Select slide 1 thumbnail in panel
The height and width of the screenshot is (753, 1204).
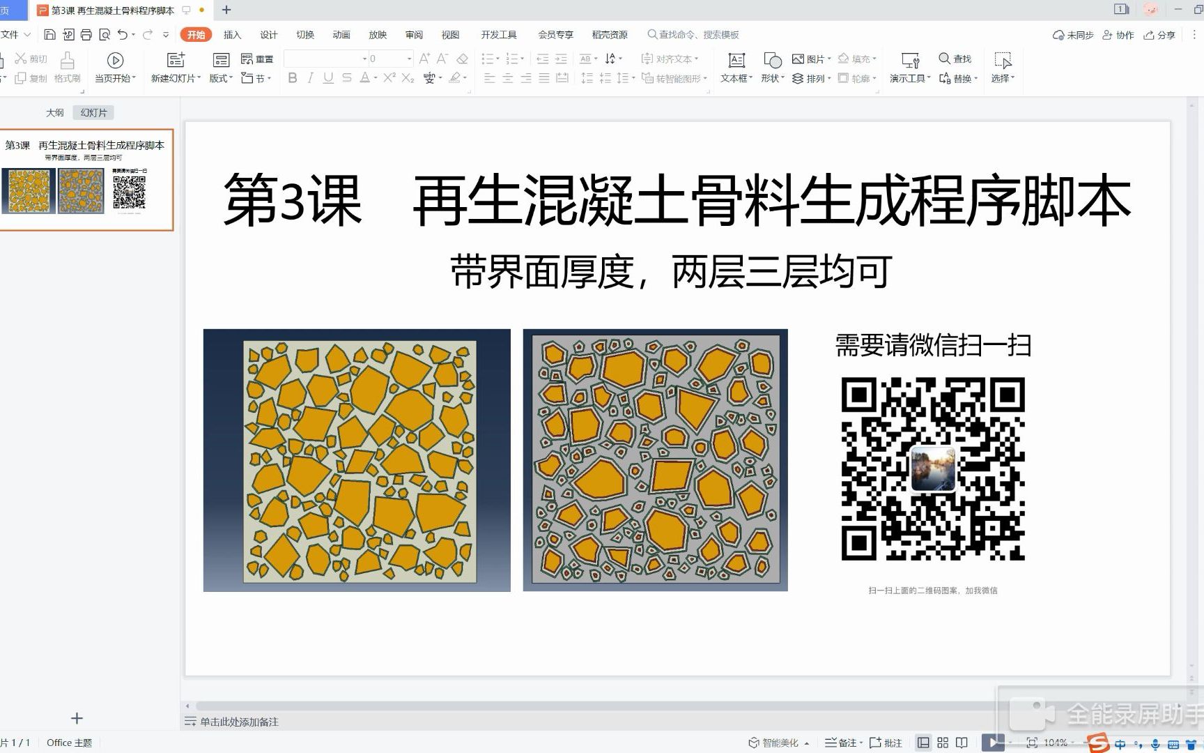(86, 180)
